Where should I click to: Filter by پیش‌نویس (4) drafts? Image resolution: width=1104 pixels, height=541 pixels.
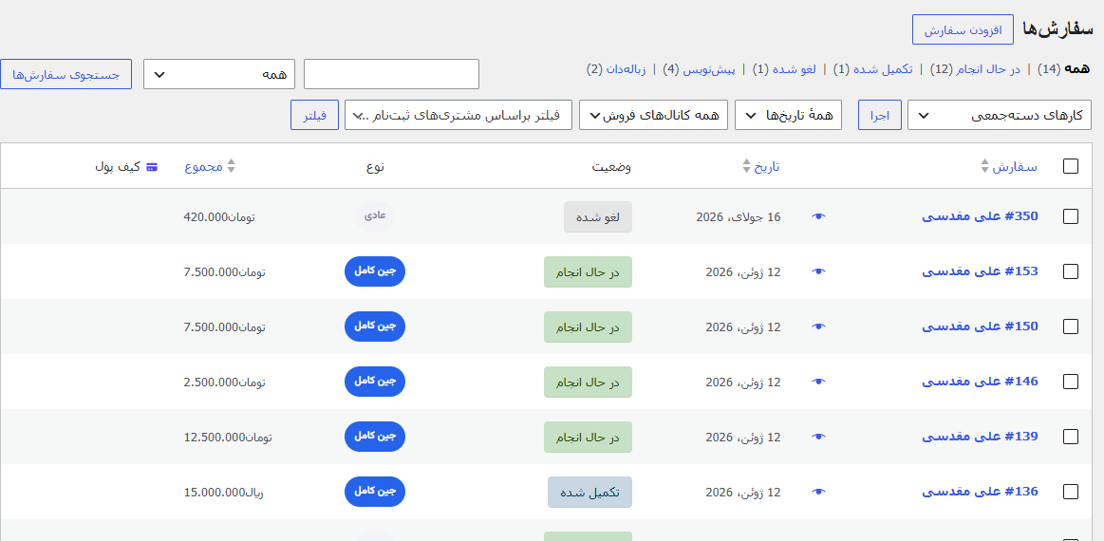(x=700, y=69)
